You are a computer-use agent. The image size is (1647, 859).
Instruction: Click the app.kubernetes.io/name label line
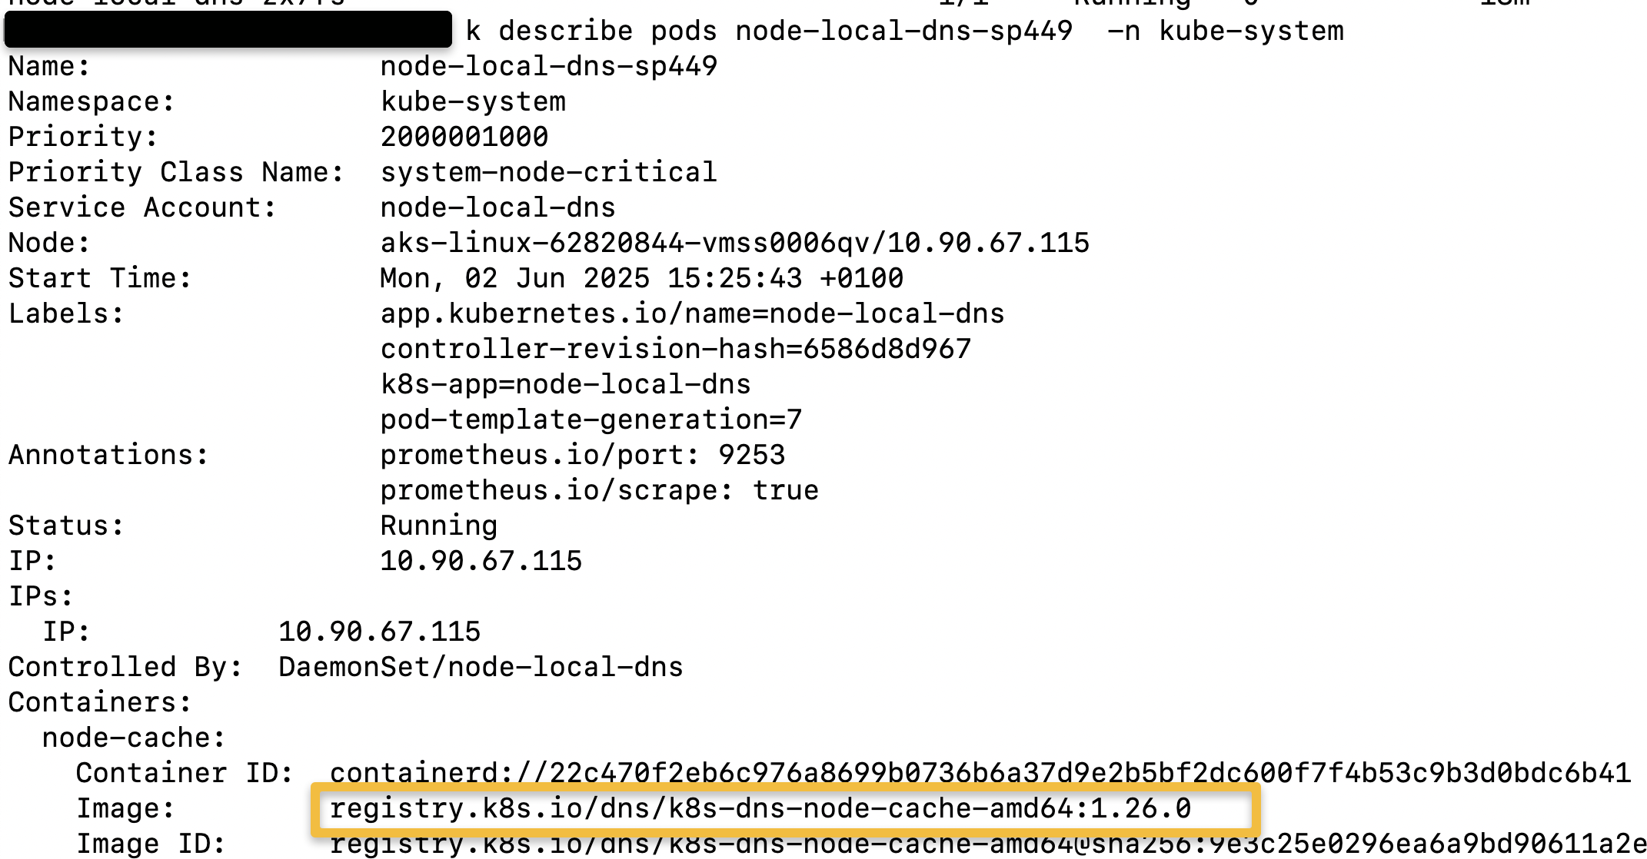pyautogui.click(x=693, y=313)
